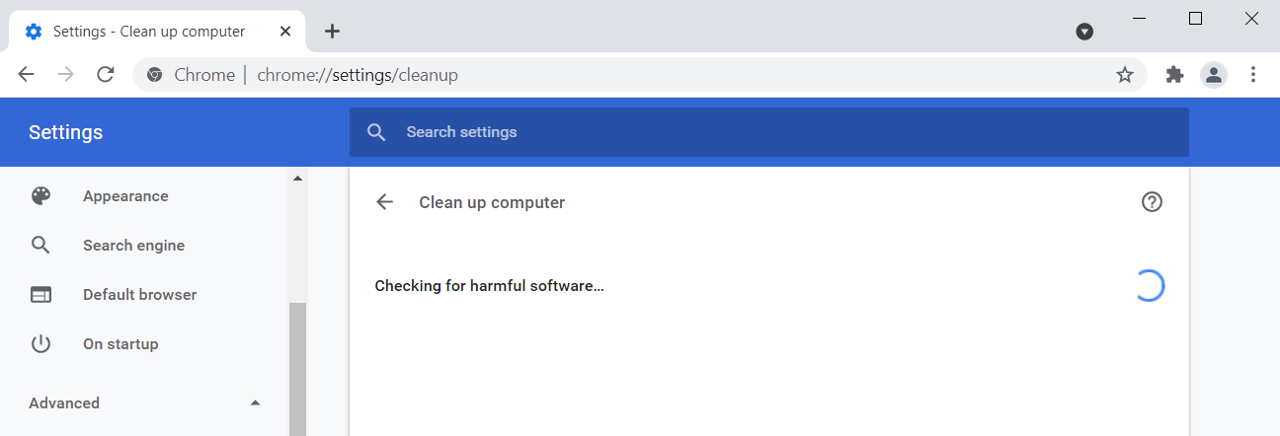
Task: Click the tab search dropdown arrow
Action: 1084,32
